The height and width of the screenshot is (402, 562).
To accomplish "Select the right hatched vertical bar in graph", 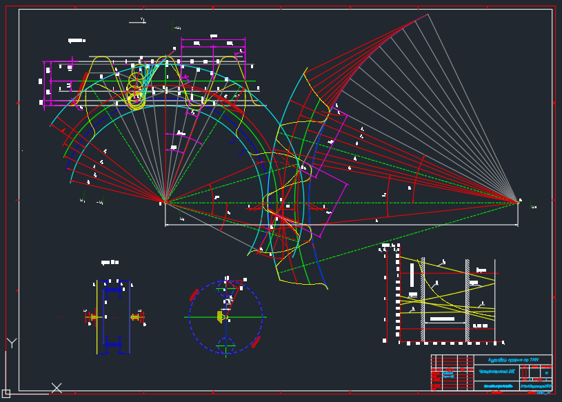I will 468,300.
